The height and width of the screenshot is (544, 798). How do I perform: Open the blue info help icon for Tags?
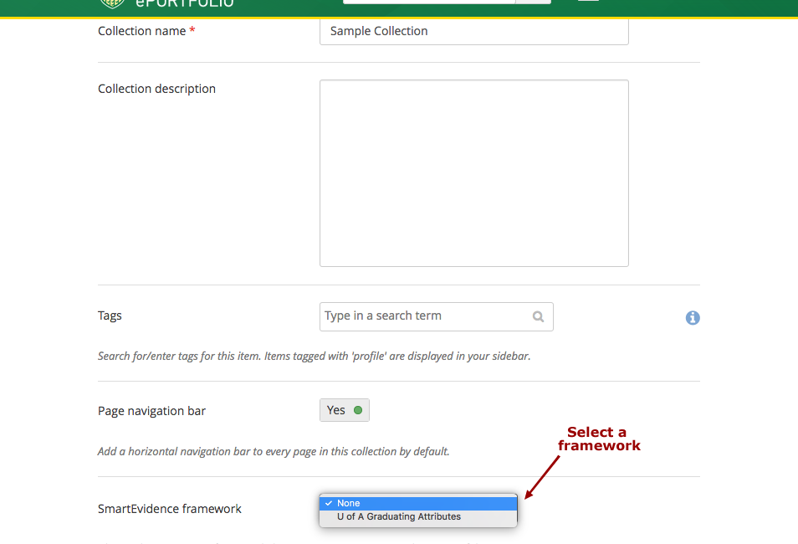[693, 318]
